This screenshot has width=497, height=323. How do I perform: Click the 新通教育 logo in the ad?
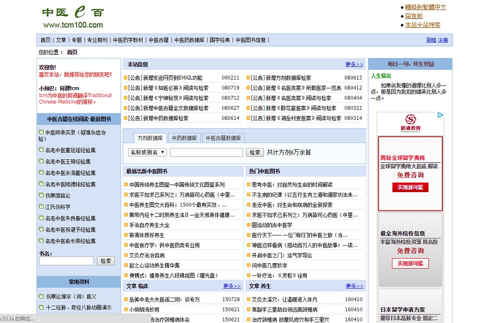point(410,122)
